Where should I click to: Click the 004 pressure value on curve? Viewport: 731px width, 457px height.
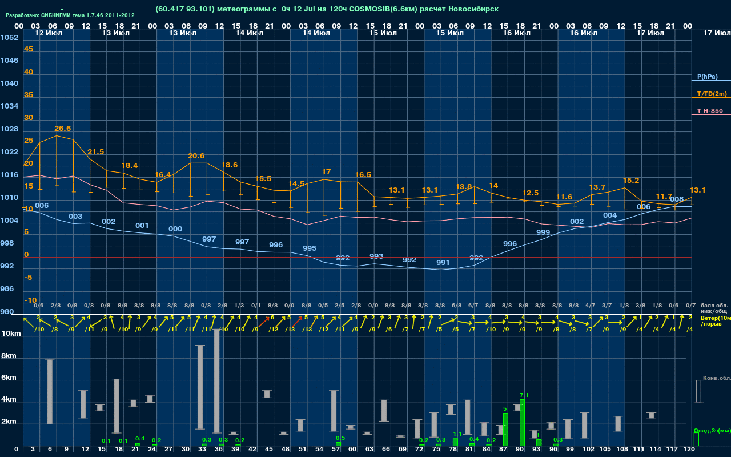tap(610, 215)
